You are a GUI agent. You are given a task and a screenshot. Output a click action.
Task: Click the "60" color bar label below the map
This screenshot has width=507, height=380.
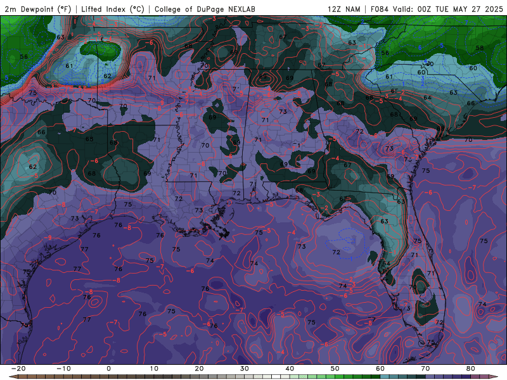coord(380,369)
